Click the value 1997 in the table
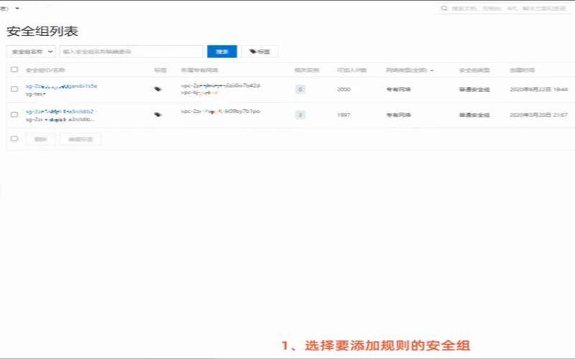Screen dimensions: 575x359 [344, 115]
